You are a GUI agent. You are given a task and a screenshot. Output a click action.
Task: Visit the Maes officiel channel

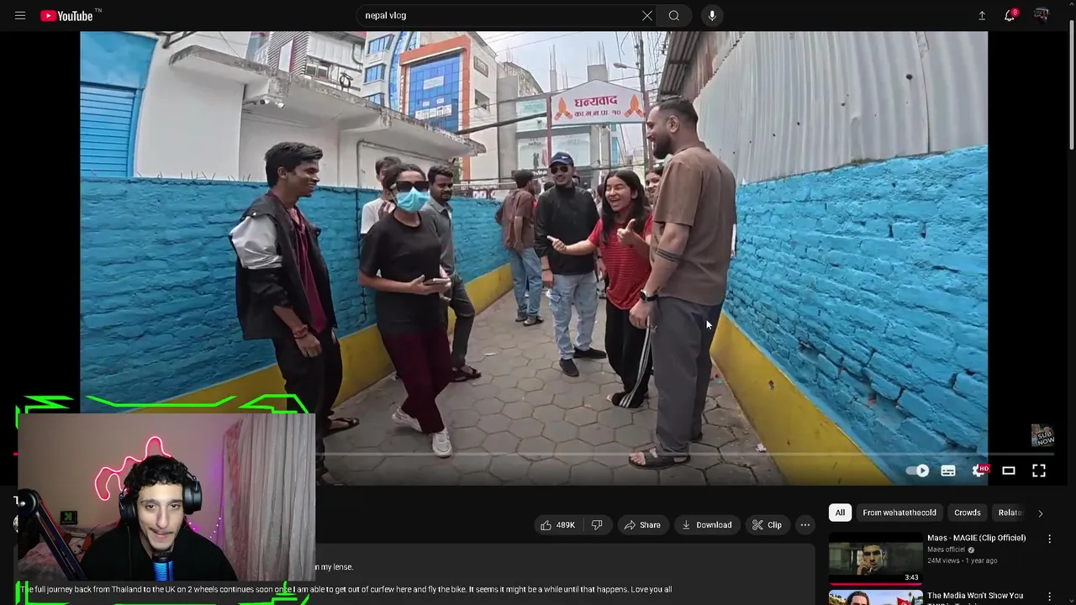(x=946, y=550)
